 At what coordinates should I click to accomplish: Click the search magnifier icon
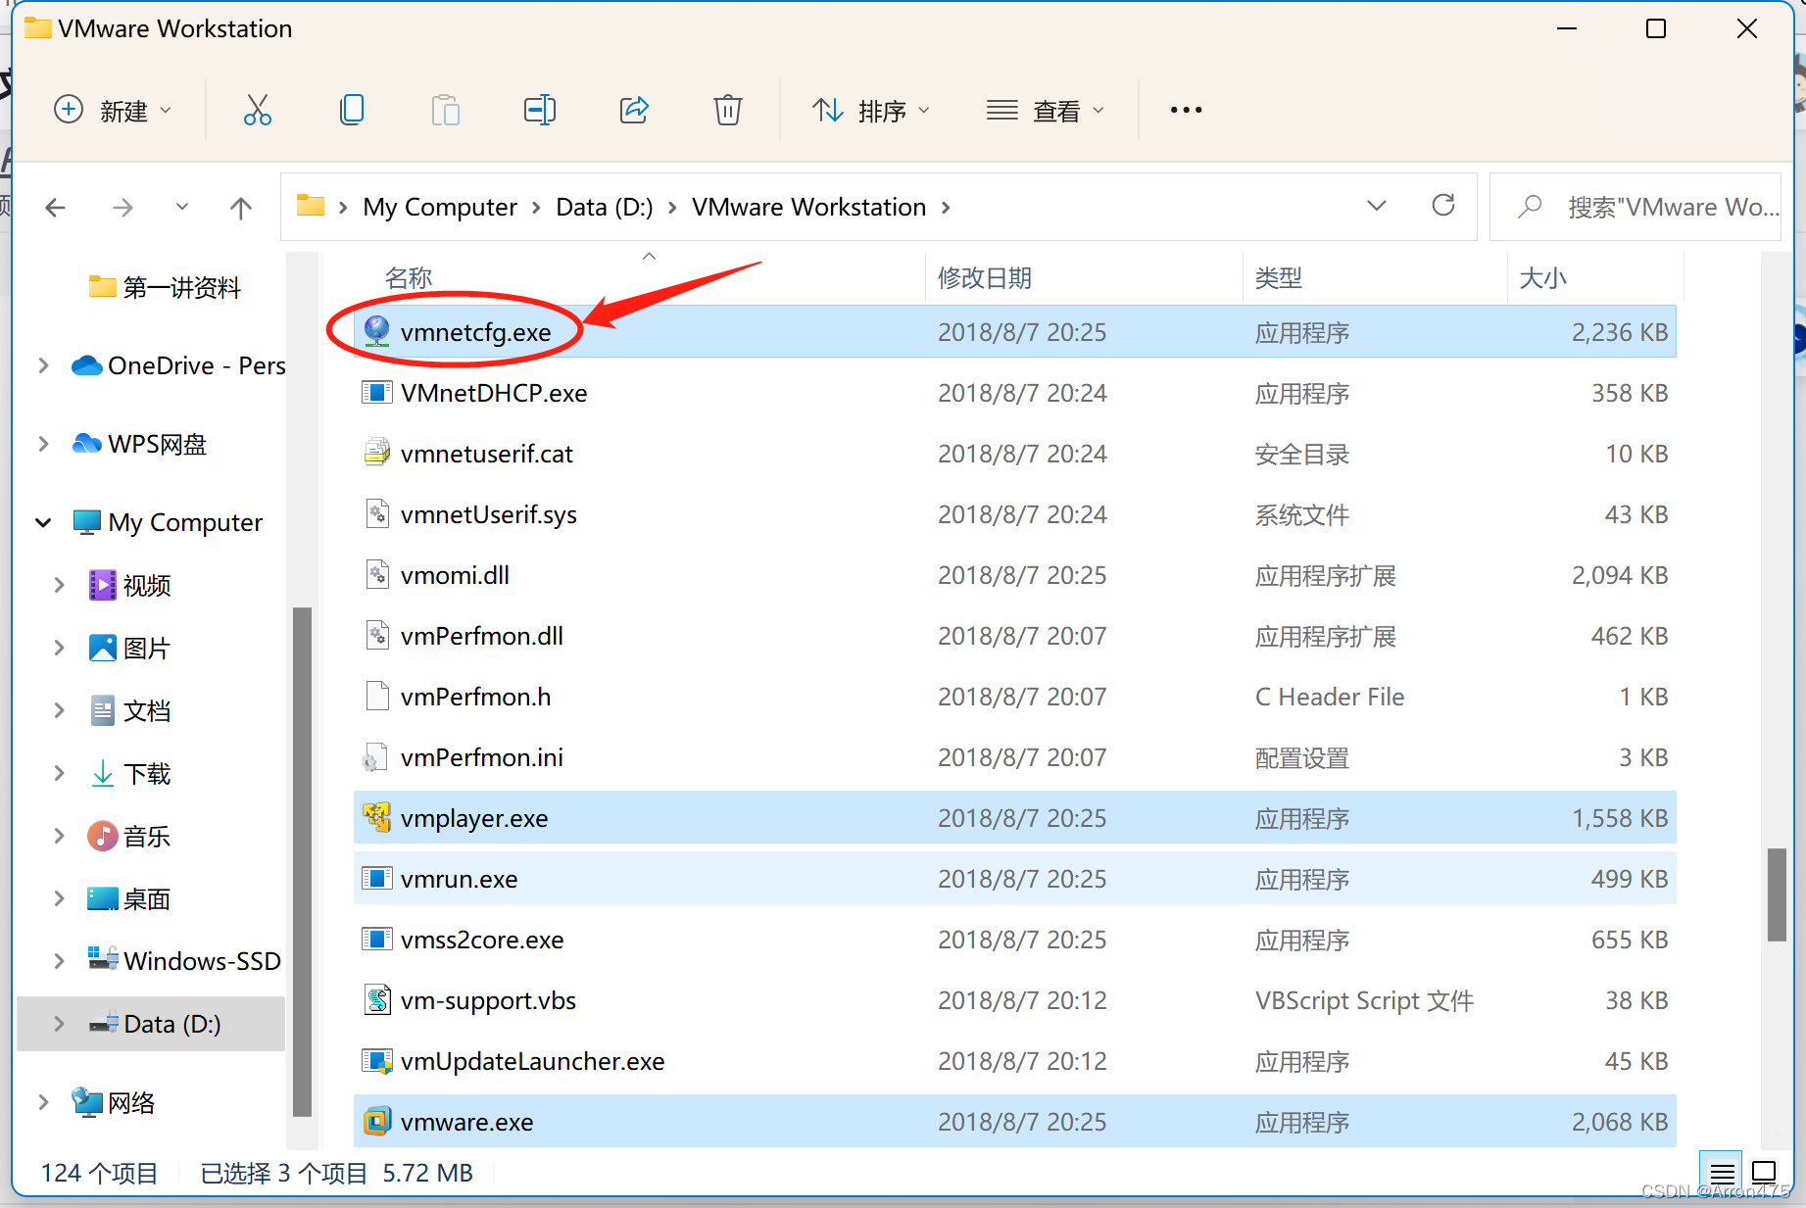(1530, 207)
